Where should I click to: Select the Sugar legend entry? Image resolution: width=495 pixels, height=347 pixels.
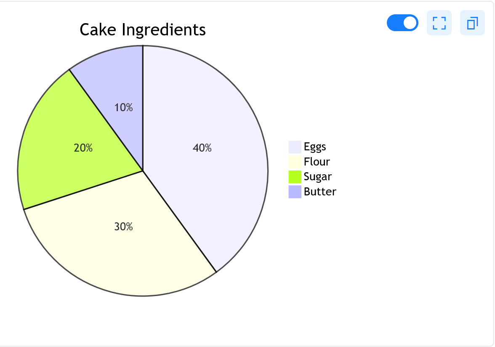pyautogui.click(x=318, y=176)
